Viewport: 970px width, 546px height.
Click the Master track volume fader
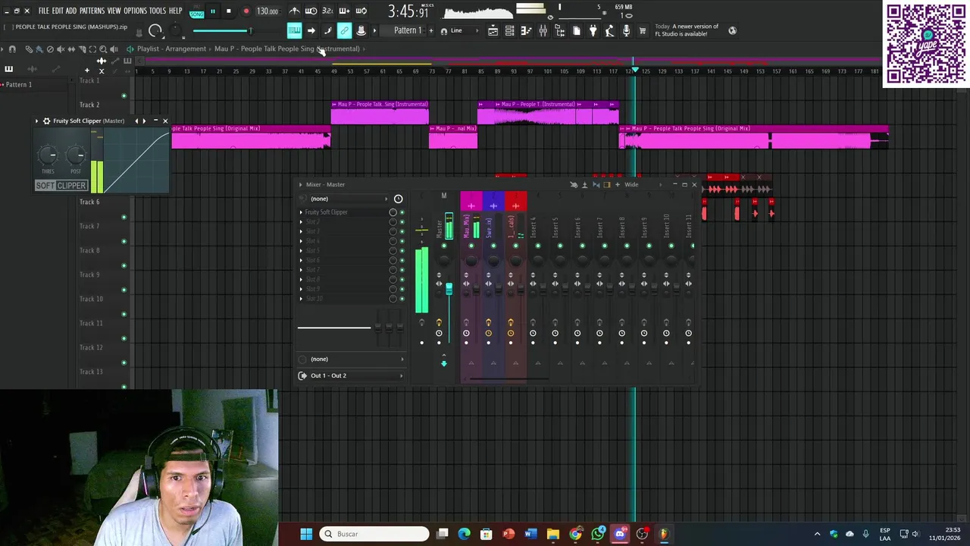[449, 289]
